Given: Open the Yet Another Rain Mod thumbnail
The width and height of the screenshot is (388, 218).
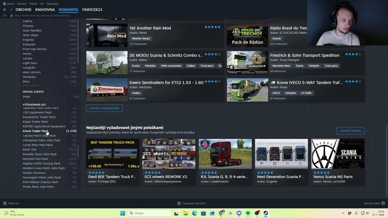Looking at the screenshot, I should [x=107, y=35].
